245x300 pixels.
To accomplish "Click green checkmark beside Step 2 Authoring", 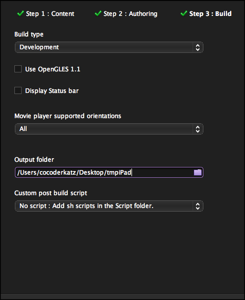I will click(98, 13).
